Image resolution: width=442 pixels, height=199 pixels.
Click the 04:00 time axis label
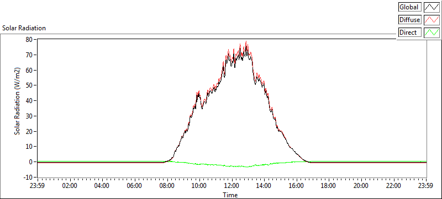pos(102,186)
